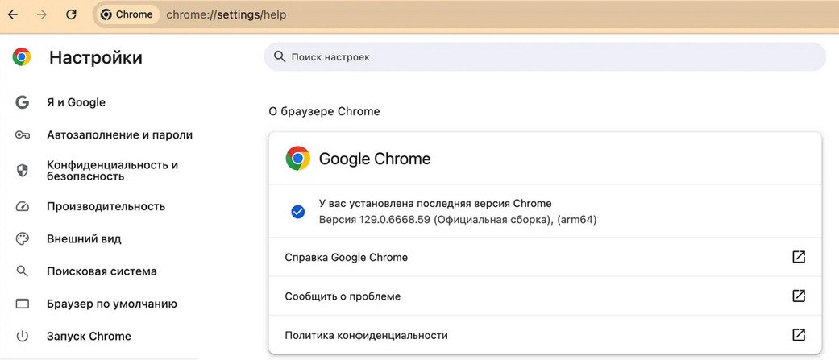Click the Google Chrome card title
Viewport: 839px width, 360px height.
point(375,159)
